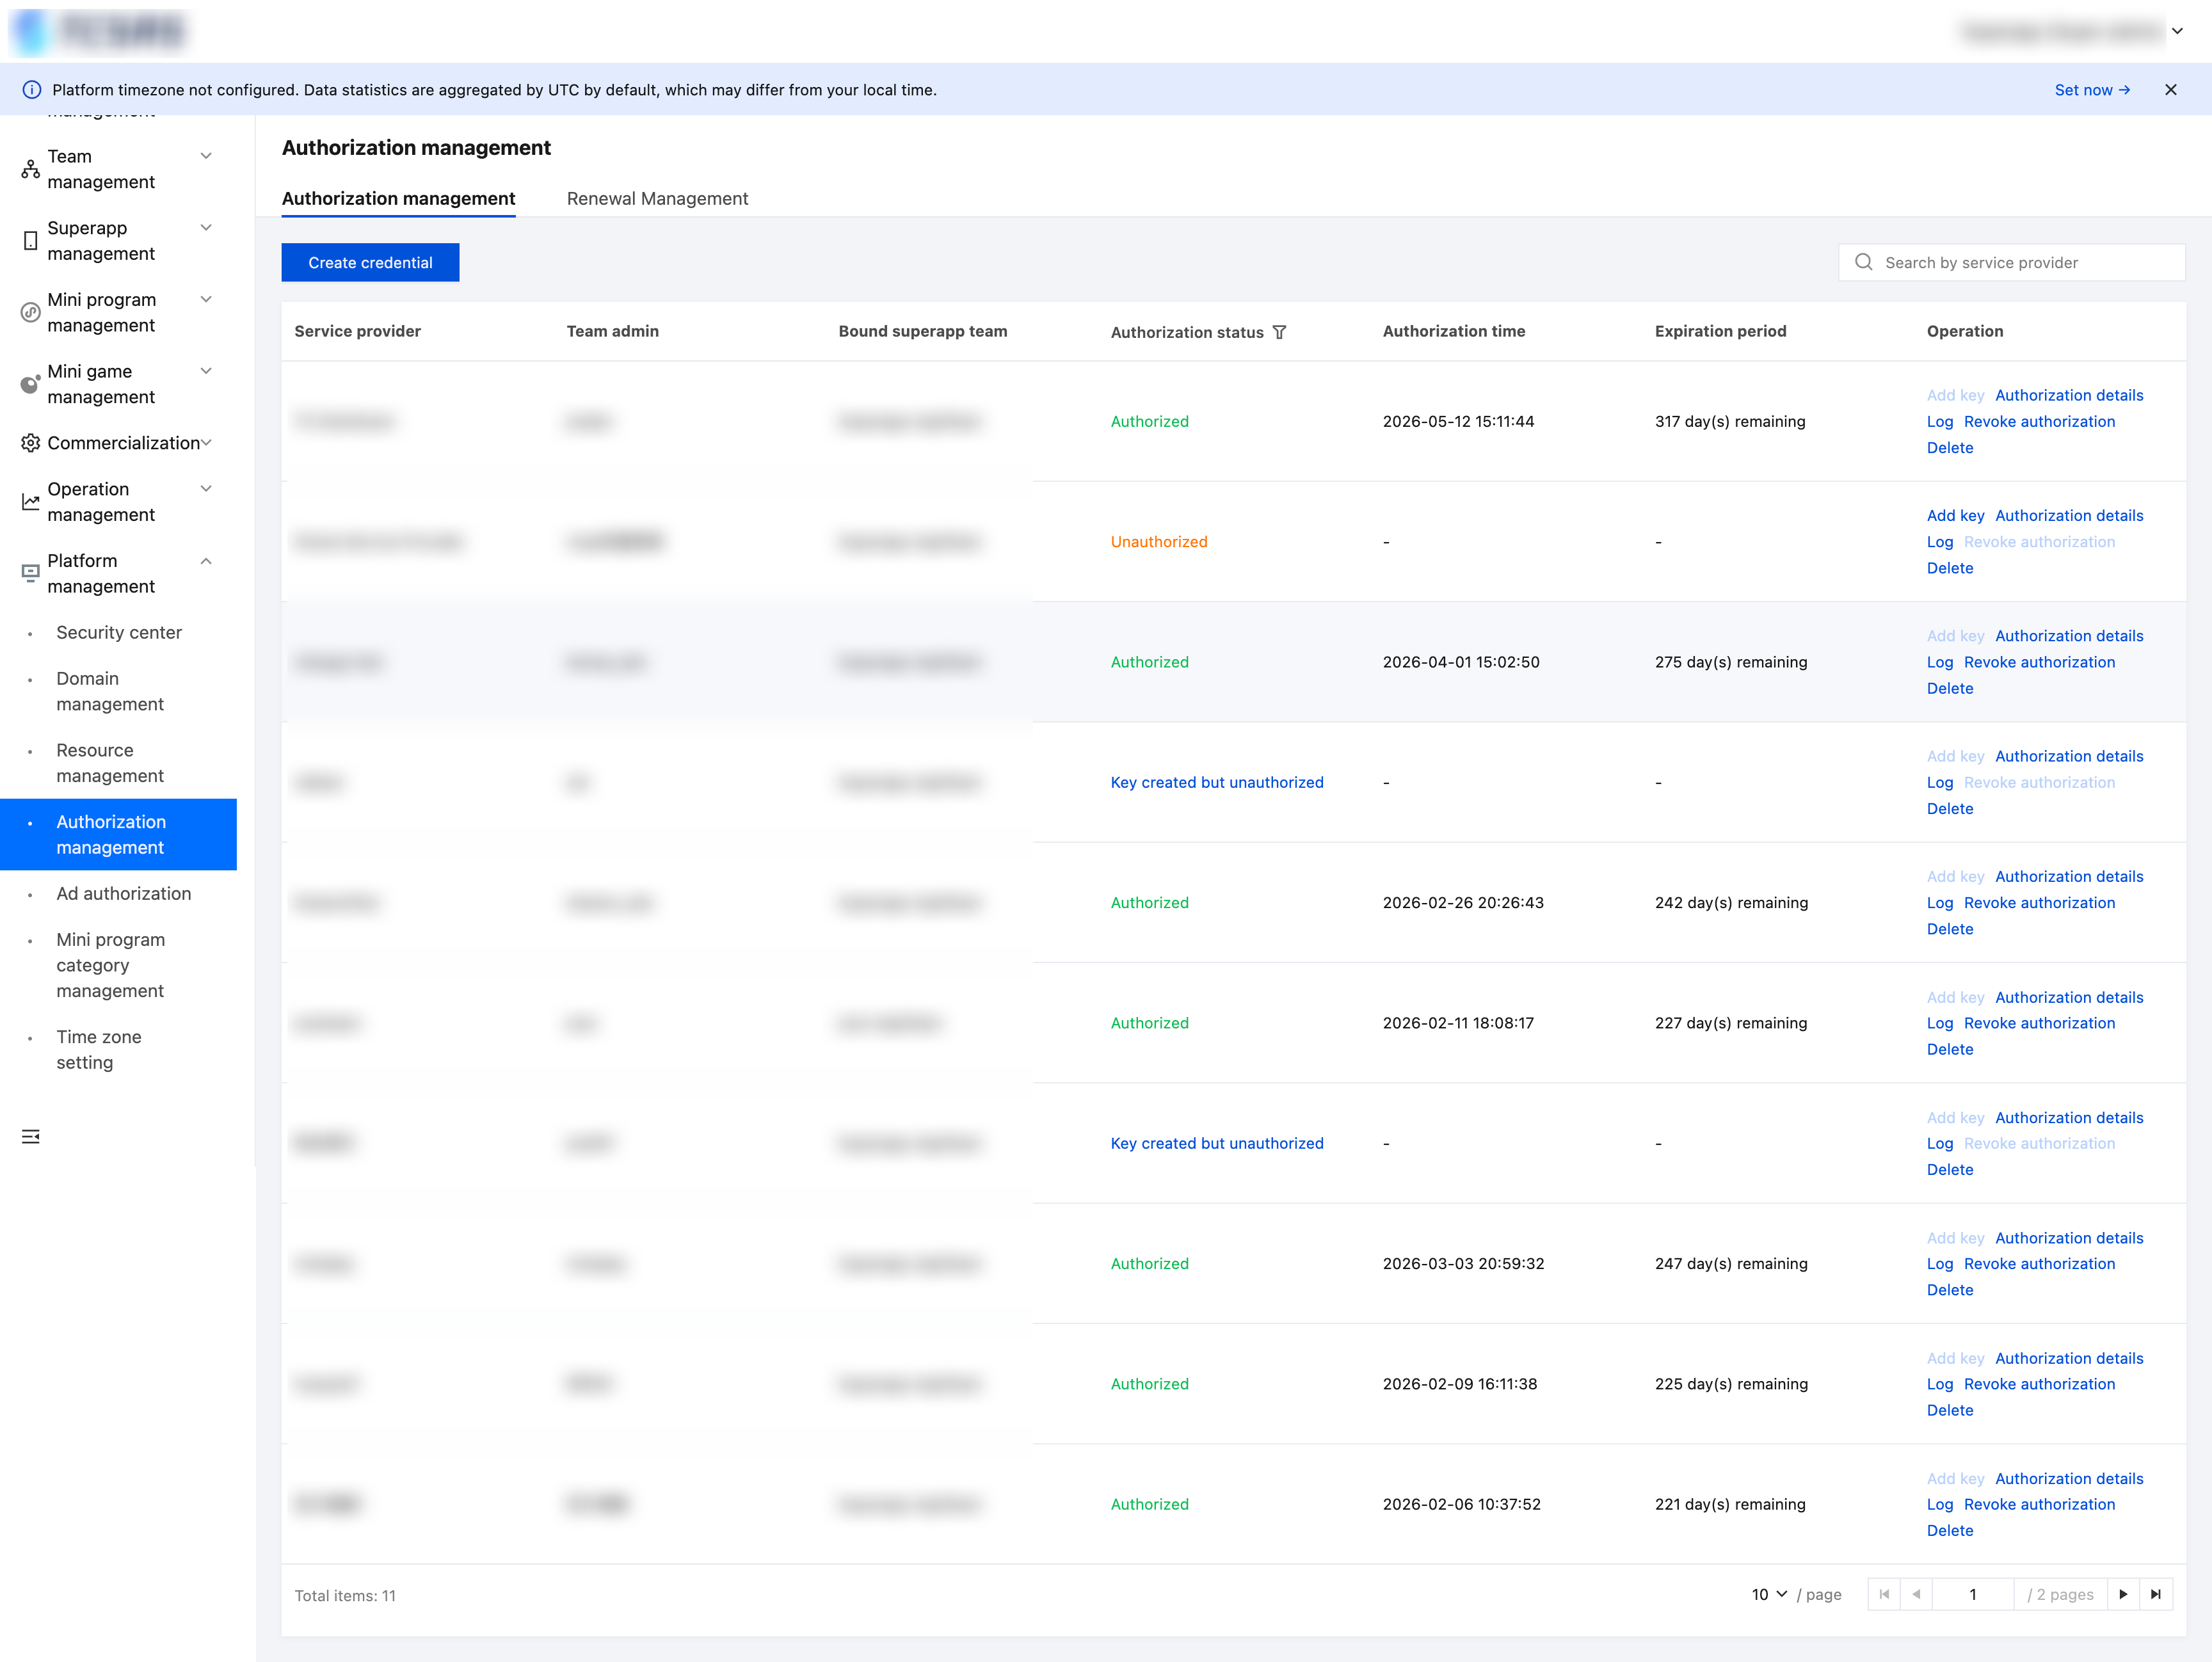The height and width of the screenshot is (1662, 2212).
Task: Jump to last page icon
Action: coord(2156,1594)
